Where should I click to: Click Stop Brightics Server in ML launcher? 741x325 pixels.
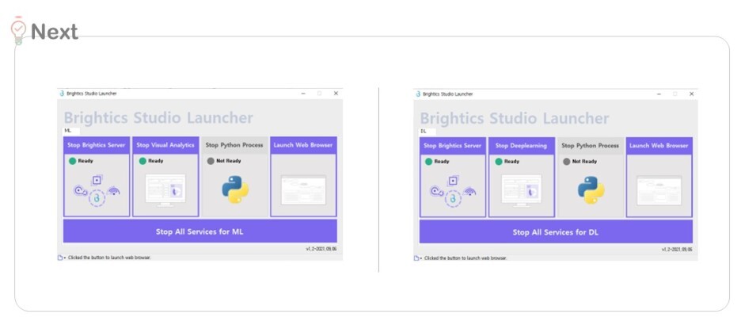coord(97,145)
